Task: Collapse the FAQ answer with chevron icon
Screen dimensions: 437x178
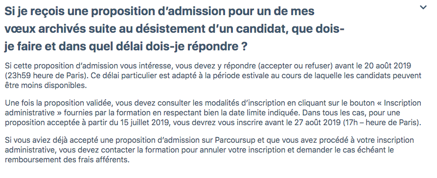Action: (x=423, y=7)
